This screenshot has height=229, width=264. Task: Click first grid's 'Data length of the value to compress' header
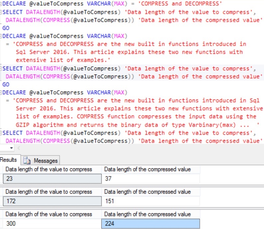click(52, 169)
